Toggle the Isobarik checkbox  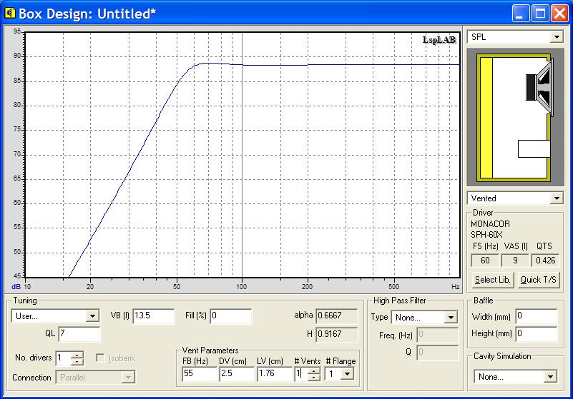(100, 358)
